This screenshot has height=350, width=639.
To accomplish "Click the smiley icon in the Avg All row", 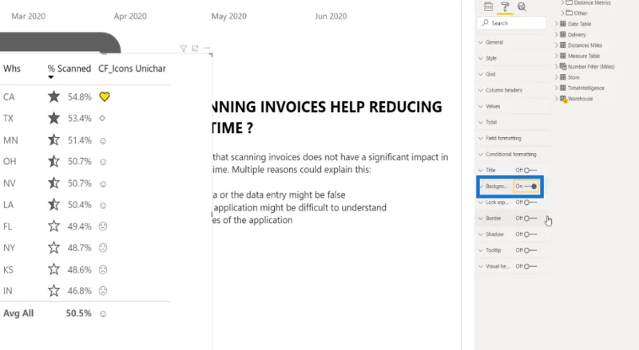I will (103, 314).
